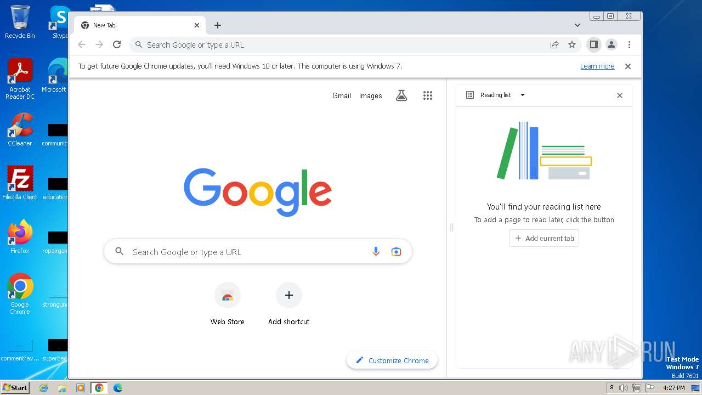702x395 pixels.
Task: Reload the page with the refresh icon
Action: (117, 45)
